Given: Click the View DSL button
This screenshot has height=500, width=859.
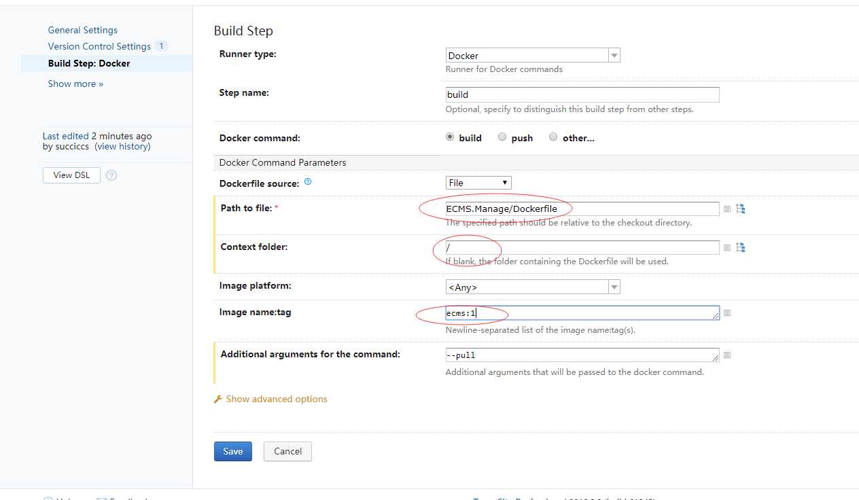Looking at the screenshot, I should tap(71, 175).
